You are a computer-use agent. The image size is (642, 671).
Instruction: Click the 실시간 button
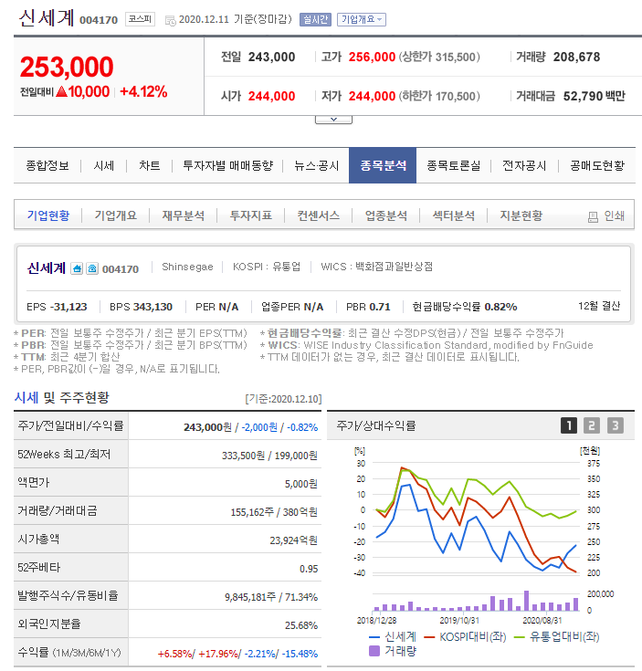(x=315, y=20)
